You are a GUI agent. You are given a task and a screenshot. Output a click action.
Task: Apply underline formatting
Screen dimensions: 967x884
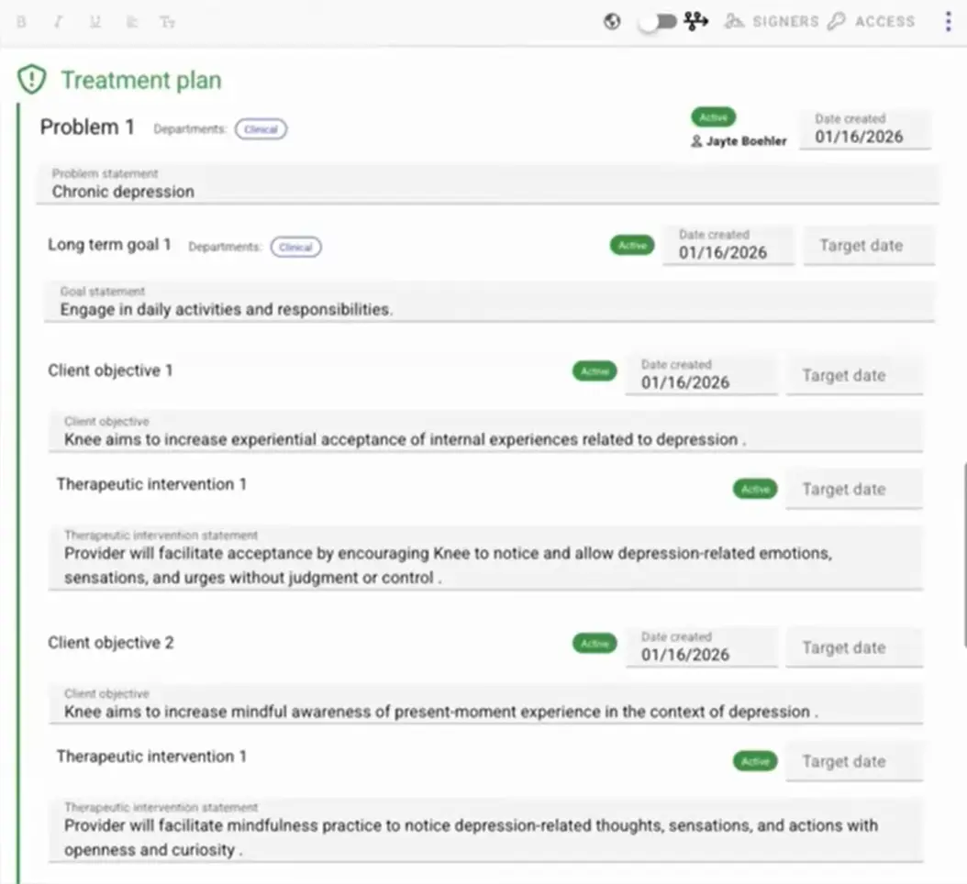(94, 21)
